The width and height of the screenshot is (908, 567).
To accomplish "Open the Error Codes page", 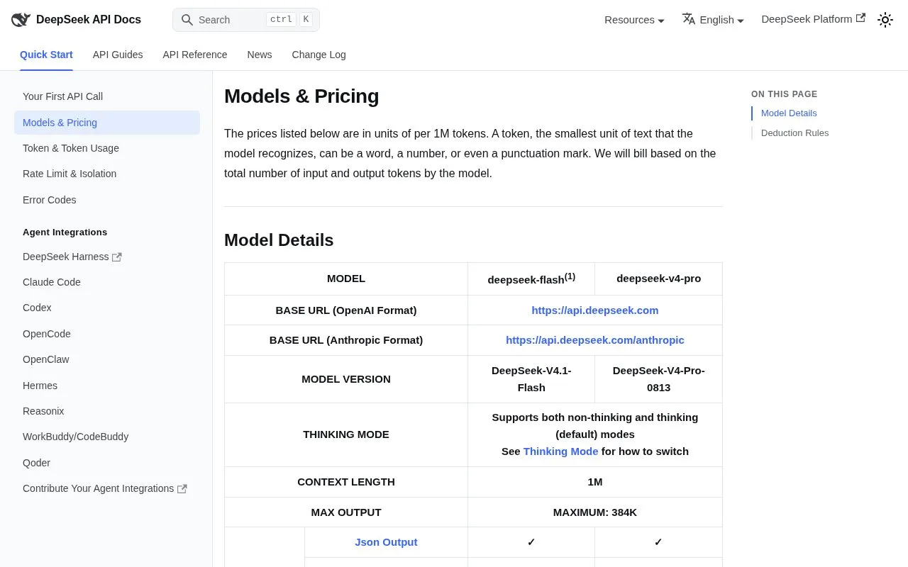I will [x=107, y=200].
